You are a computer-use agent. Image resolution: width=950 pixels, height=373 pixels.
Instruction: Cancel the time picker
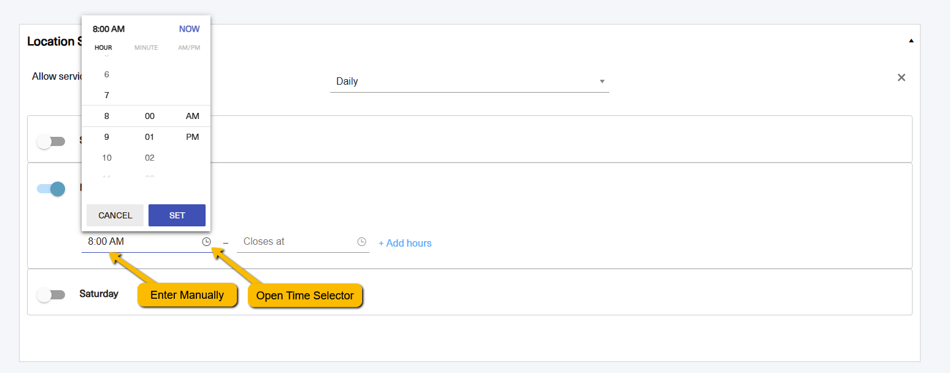115,215
